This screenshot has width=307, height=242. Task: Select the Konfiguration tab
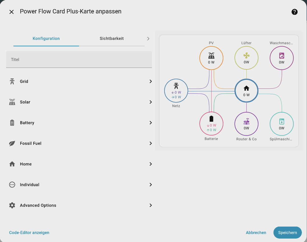pyautogui.click(x=46, y=38)
